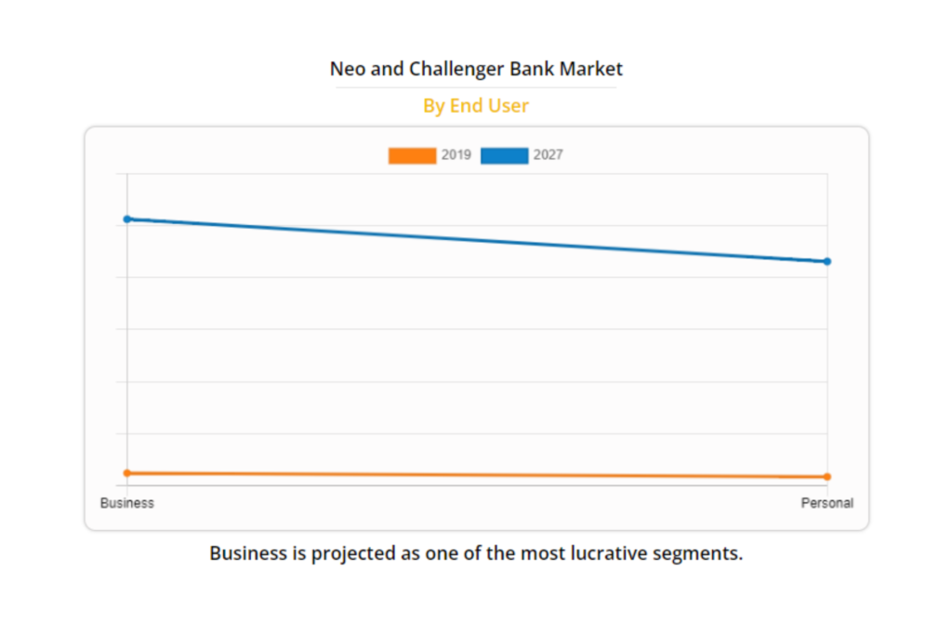Click the "By End User" subtitle
The image size is (952, 624).
476,106
